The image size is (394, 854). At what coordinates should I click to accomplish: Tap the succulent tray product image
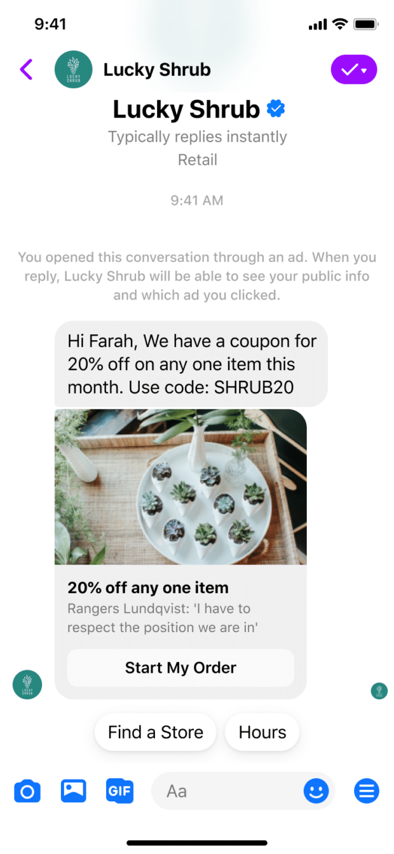[180, 486]
